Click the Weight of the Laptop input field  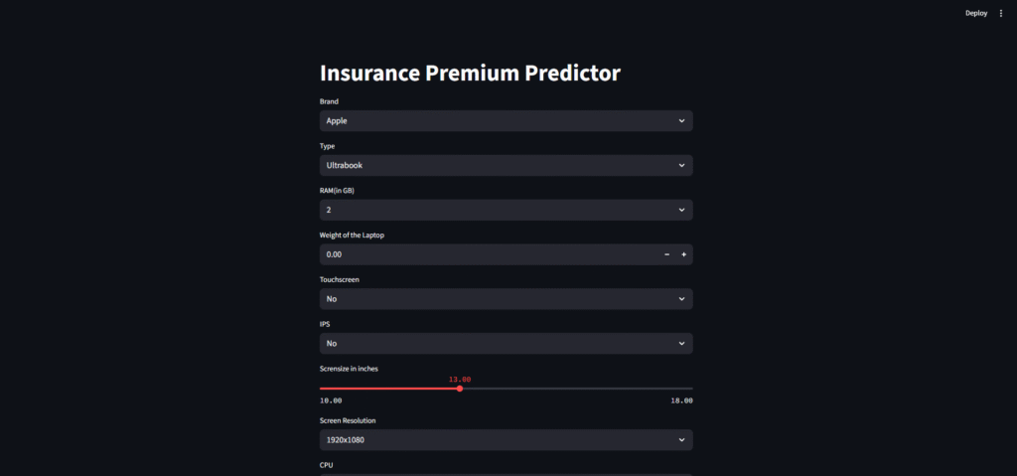[487, 255]
